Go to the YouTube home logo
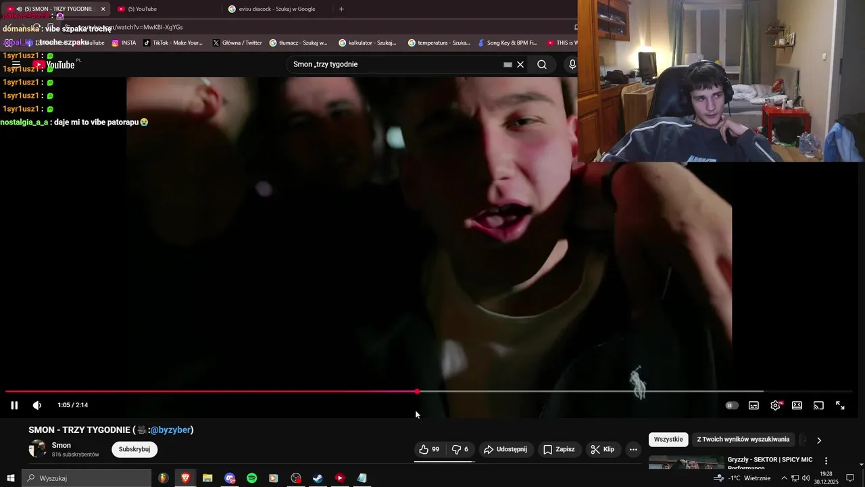 click(x=54, y=64)
